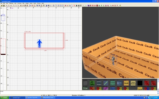Open the Textures menu
This screenshot has width=159, height=99.
[x=19, y=3]
